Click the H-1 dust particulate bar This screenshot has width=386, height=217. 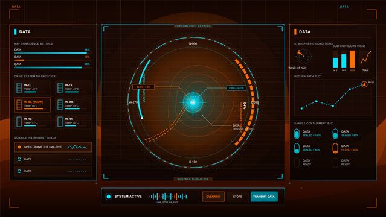point(344,61)
